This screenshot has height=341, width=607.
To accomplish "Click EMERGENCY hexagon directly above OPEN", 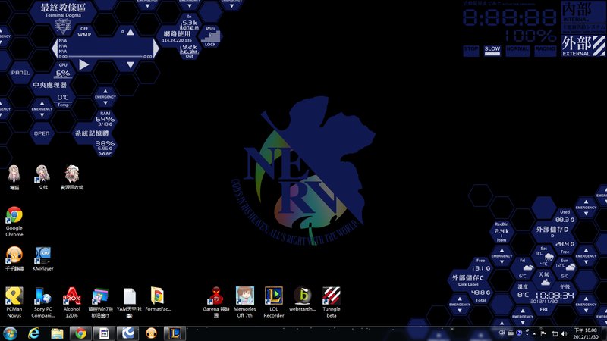I will (42, 109).
